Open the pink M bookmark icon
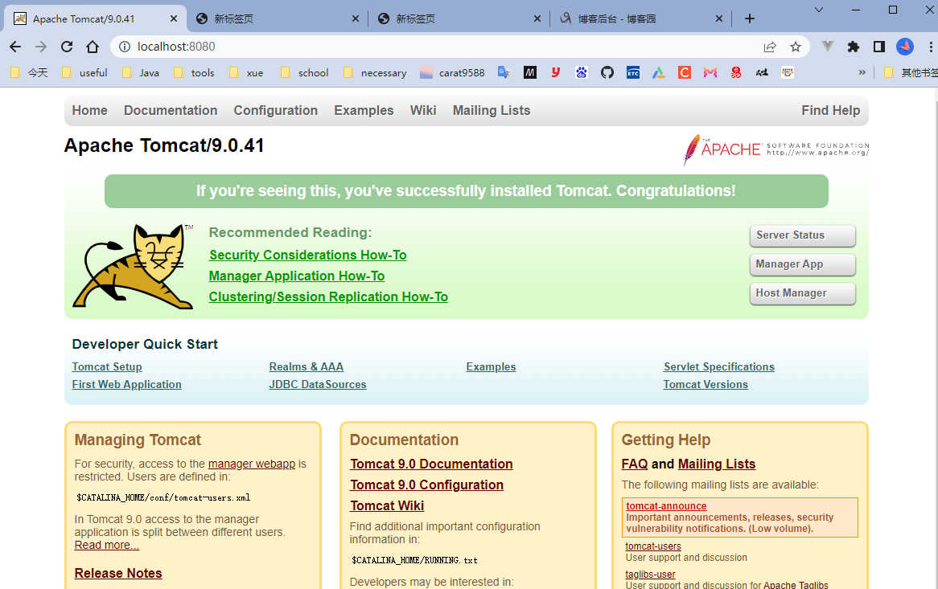Image resolution: width=938 pixels, height=589 pixels. 710,73
